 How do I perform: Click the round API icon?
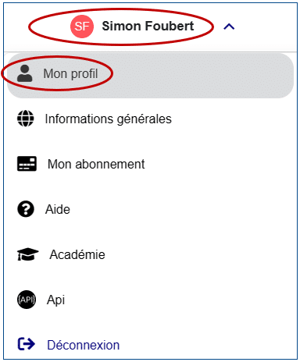pyautogui.click(x=27, y=300)
